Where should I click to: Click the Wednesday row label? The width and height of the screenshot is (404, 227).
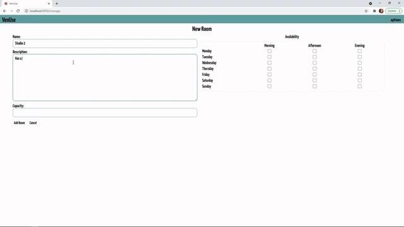209,63
